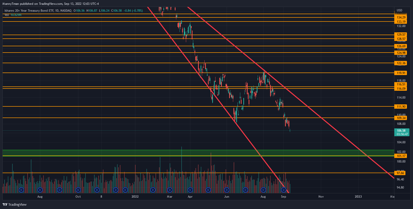This screenshot has height=209, width=413.
Task: Click the USD currency label on price axis
Action: click(400, 10)
